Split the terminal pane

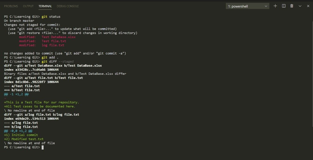(x=284, y=6)
